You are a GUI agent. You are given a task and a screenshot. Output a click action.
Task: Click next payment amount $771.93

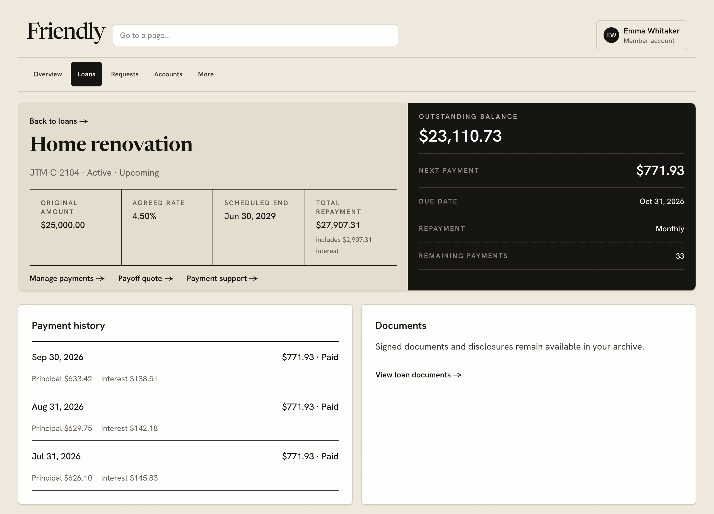coord(660,171)
